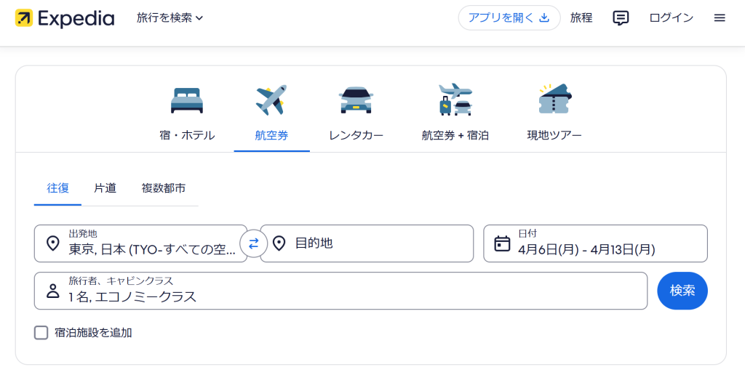Image resolution: width=745 pixels, height=367 pixels.
Task: Click the Expedia logo
Action: 65,18
